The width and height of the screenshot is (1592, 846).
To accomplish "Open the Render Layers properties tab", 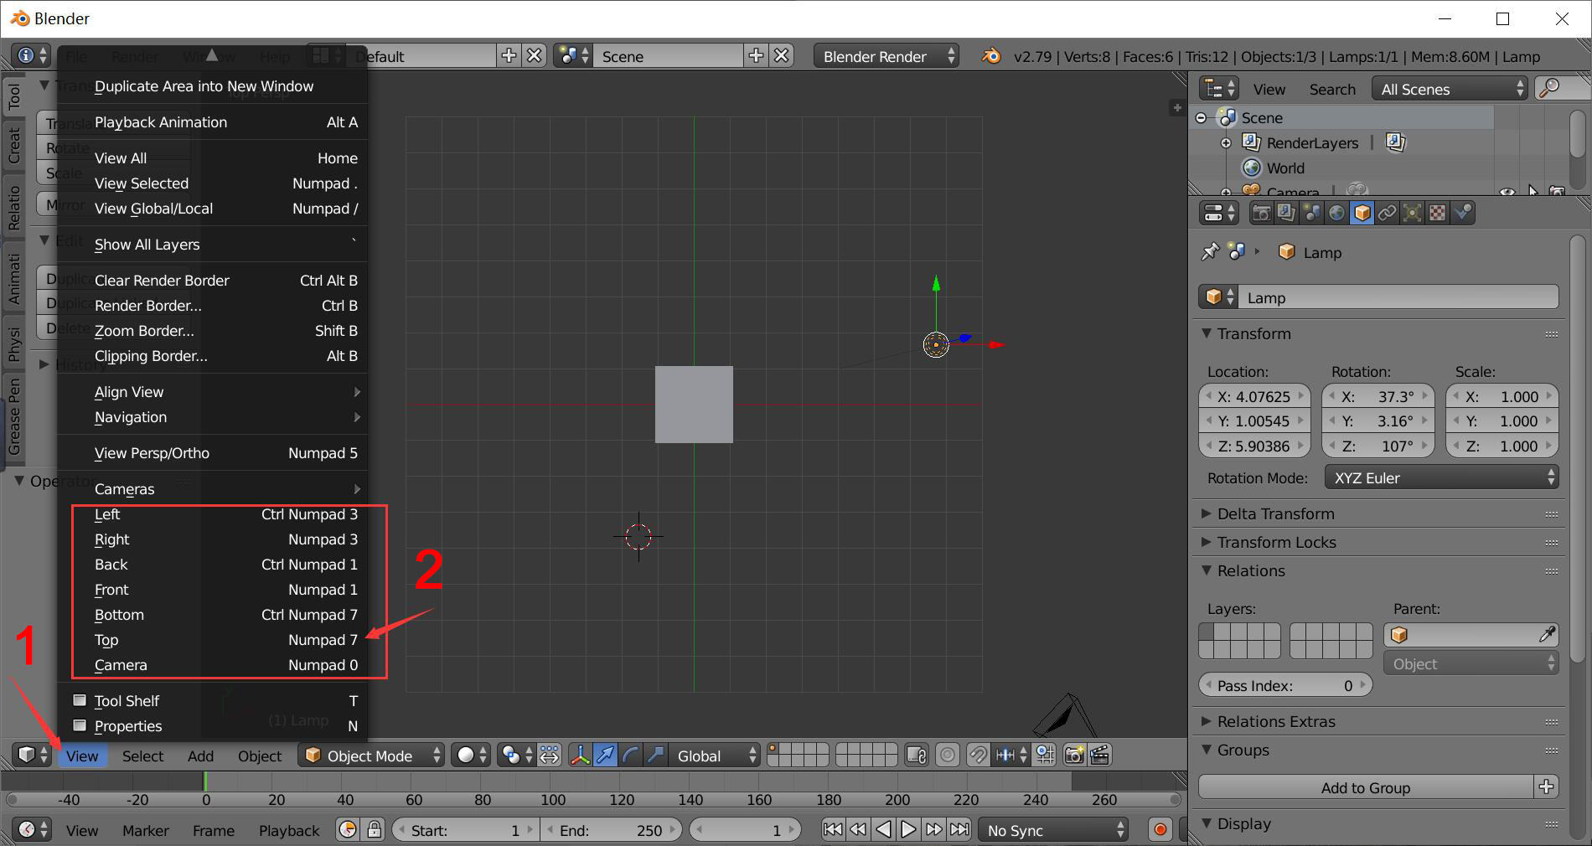I will [1286, 213].
